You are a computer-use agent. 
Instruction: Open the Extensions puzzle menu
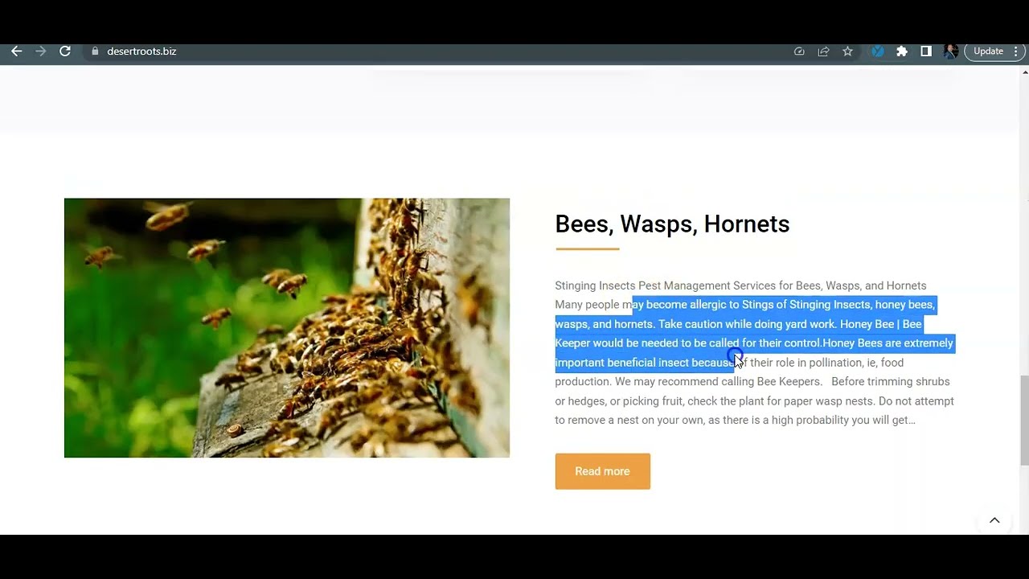(902, 51)
